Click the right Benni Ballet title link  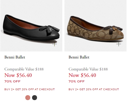tap(79, 57)
